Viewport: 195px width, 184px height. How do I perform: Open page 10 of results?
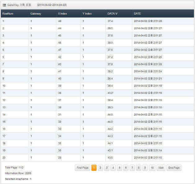(152, 168)
